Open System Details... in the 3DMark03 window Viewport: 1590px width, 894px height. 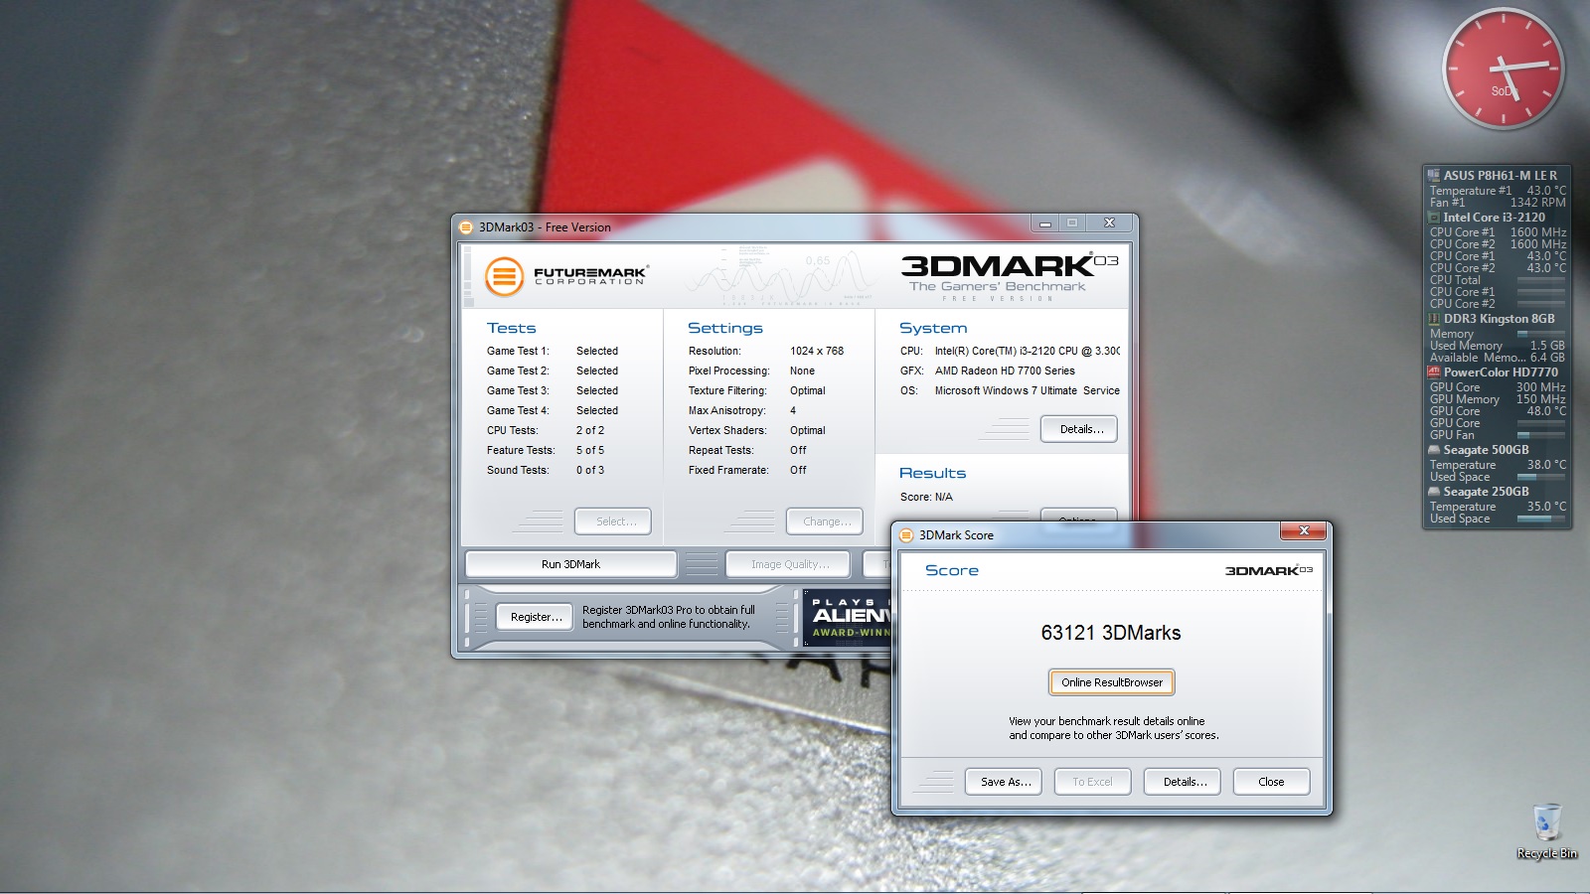[x=1079, y=429]
